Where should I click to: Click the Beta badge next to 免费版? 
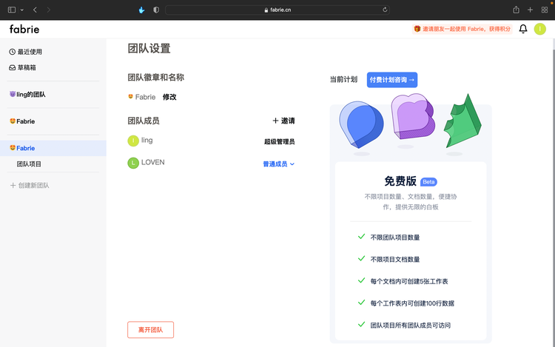(428, 182)
